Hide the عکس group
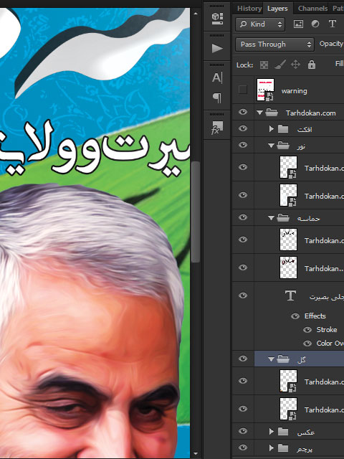This screenshot has width=344, height=459. (x=243, y=431)
